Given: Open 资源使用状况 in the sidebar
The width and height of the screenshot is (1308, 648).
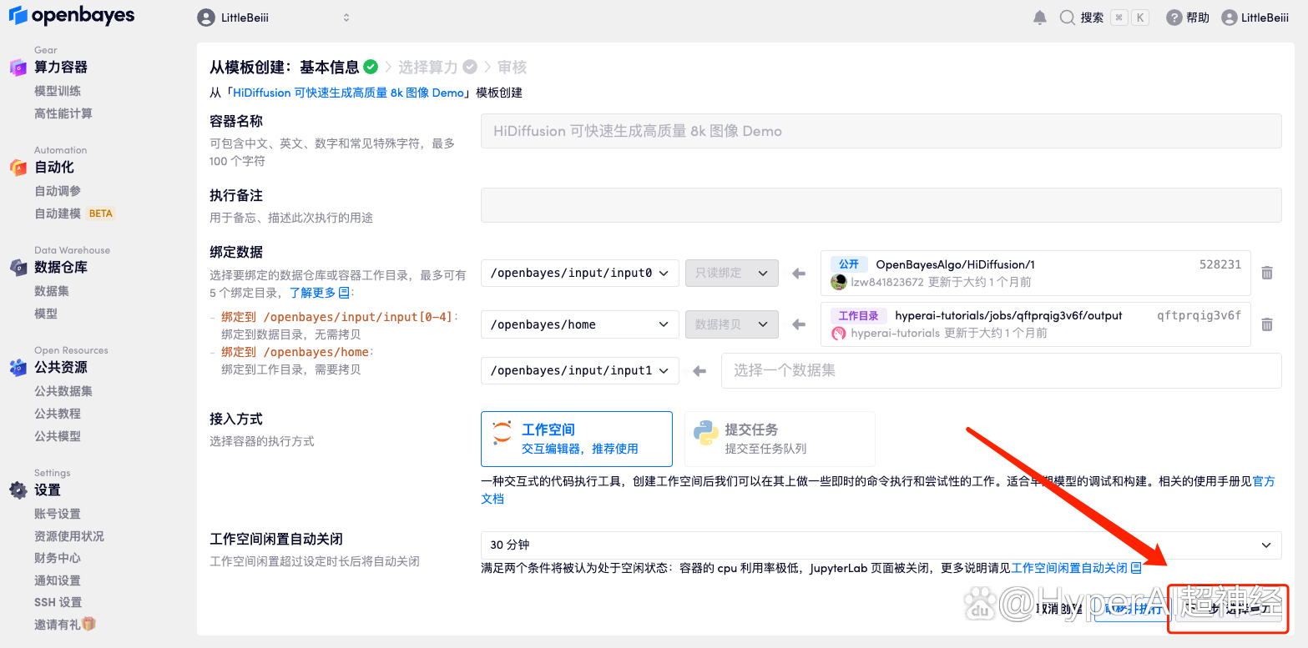Looking at the screenshot, I should point(69,536).
